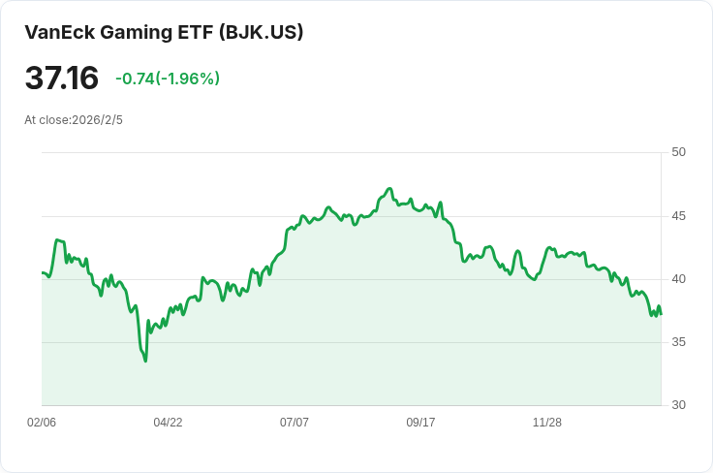Click the sharp spike just after 09/17
This screenshot has height=473, width=713.
click(441, 203)
